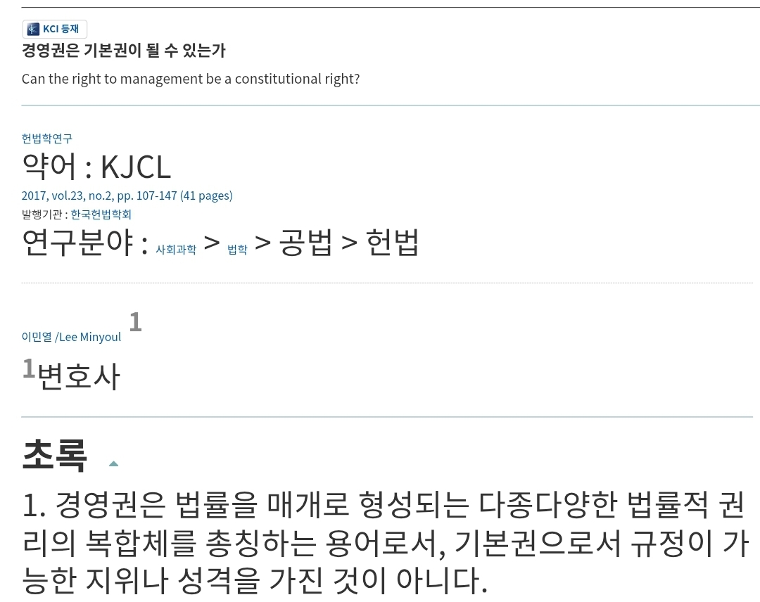Open the 2017, vol.23, no.2 issue link

127,196
